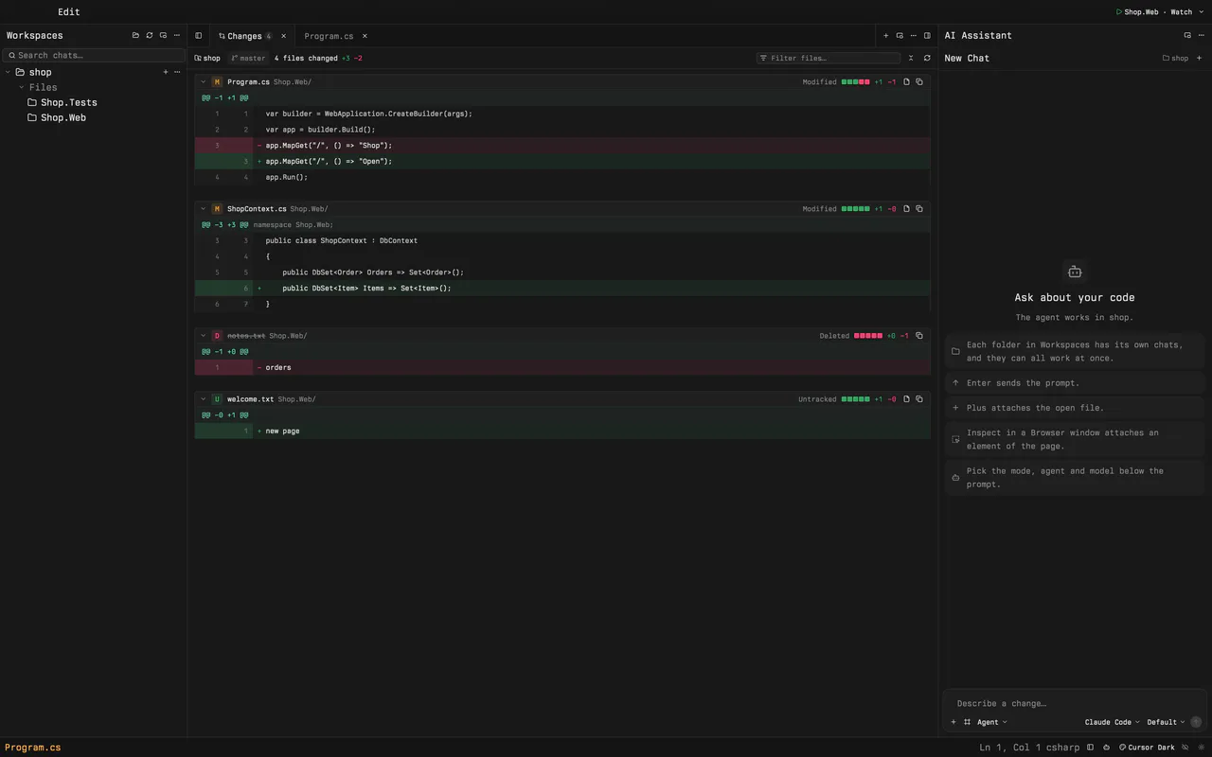Screen dimensions: 1212x757
Task: Collapse all diffs using the collapse icon
Action: [911, 58]
